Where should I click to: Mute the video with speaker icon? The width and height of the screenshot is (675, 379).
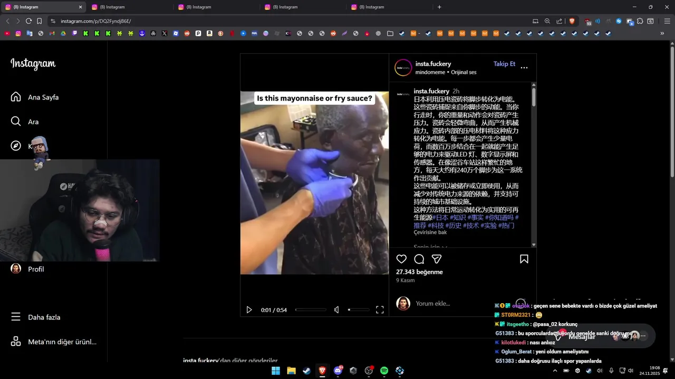click(x=336, y=310)
